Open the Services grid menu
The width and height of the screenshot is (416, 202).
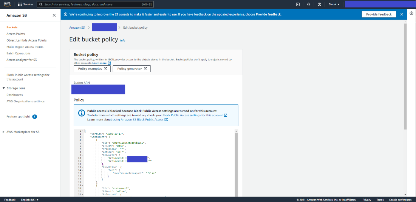pos(25,4)
